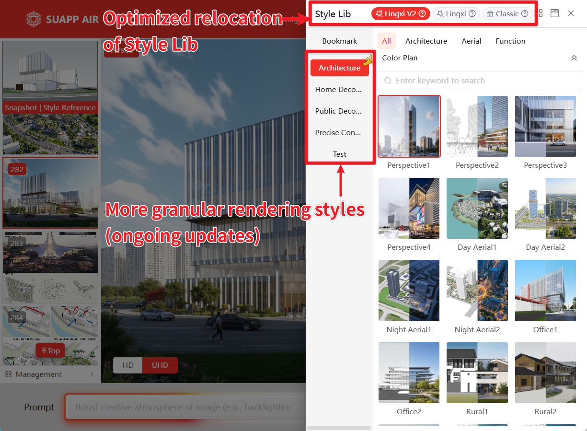Expand Management with the right chevron
587x431 pixels.
coord(92,374)
